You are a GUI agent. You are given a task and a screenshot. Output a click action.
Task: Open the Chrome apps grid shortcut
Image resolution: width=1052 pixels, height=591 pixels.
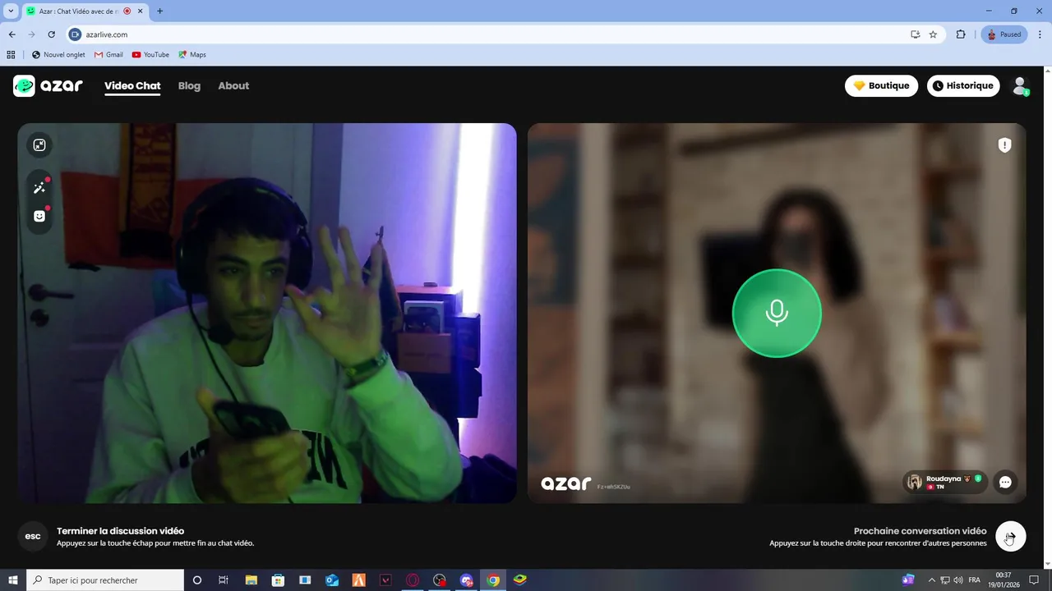pos(11,55)
